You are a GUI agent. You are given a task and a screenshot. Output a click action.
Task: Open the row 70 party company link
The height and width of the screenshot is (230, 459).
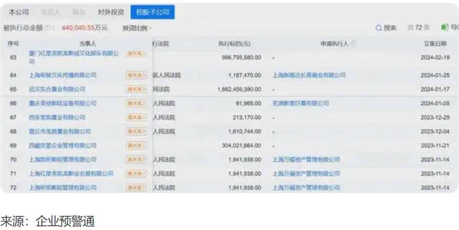63,159
